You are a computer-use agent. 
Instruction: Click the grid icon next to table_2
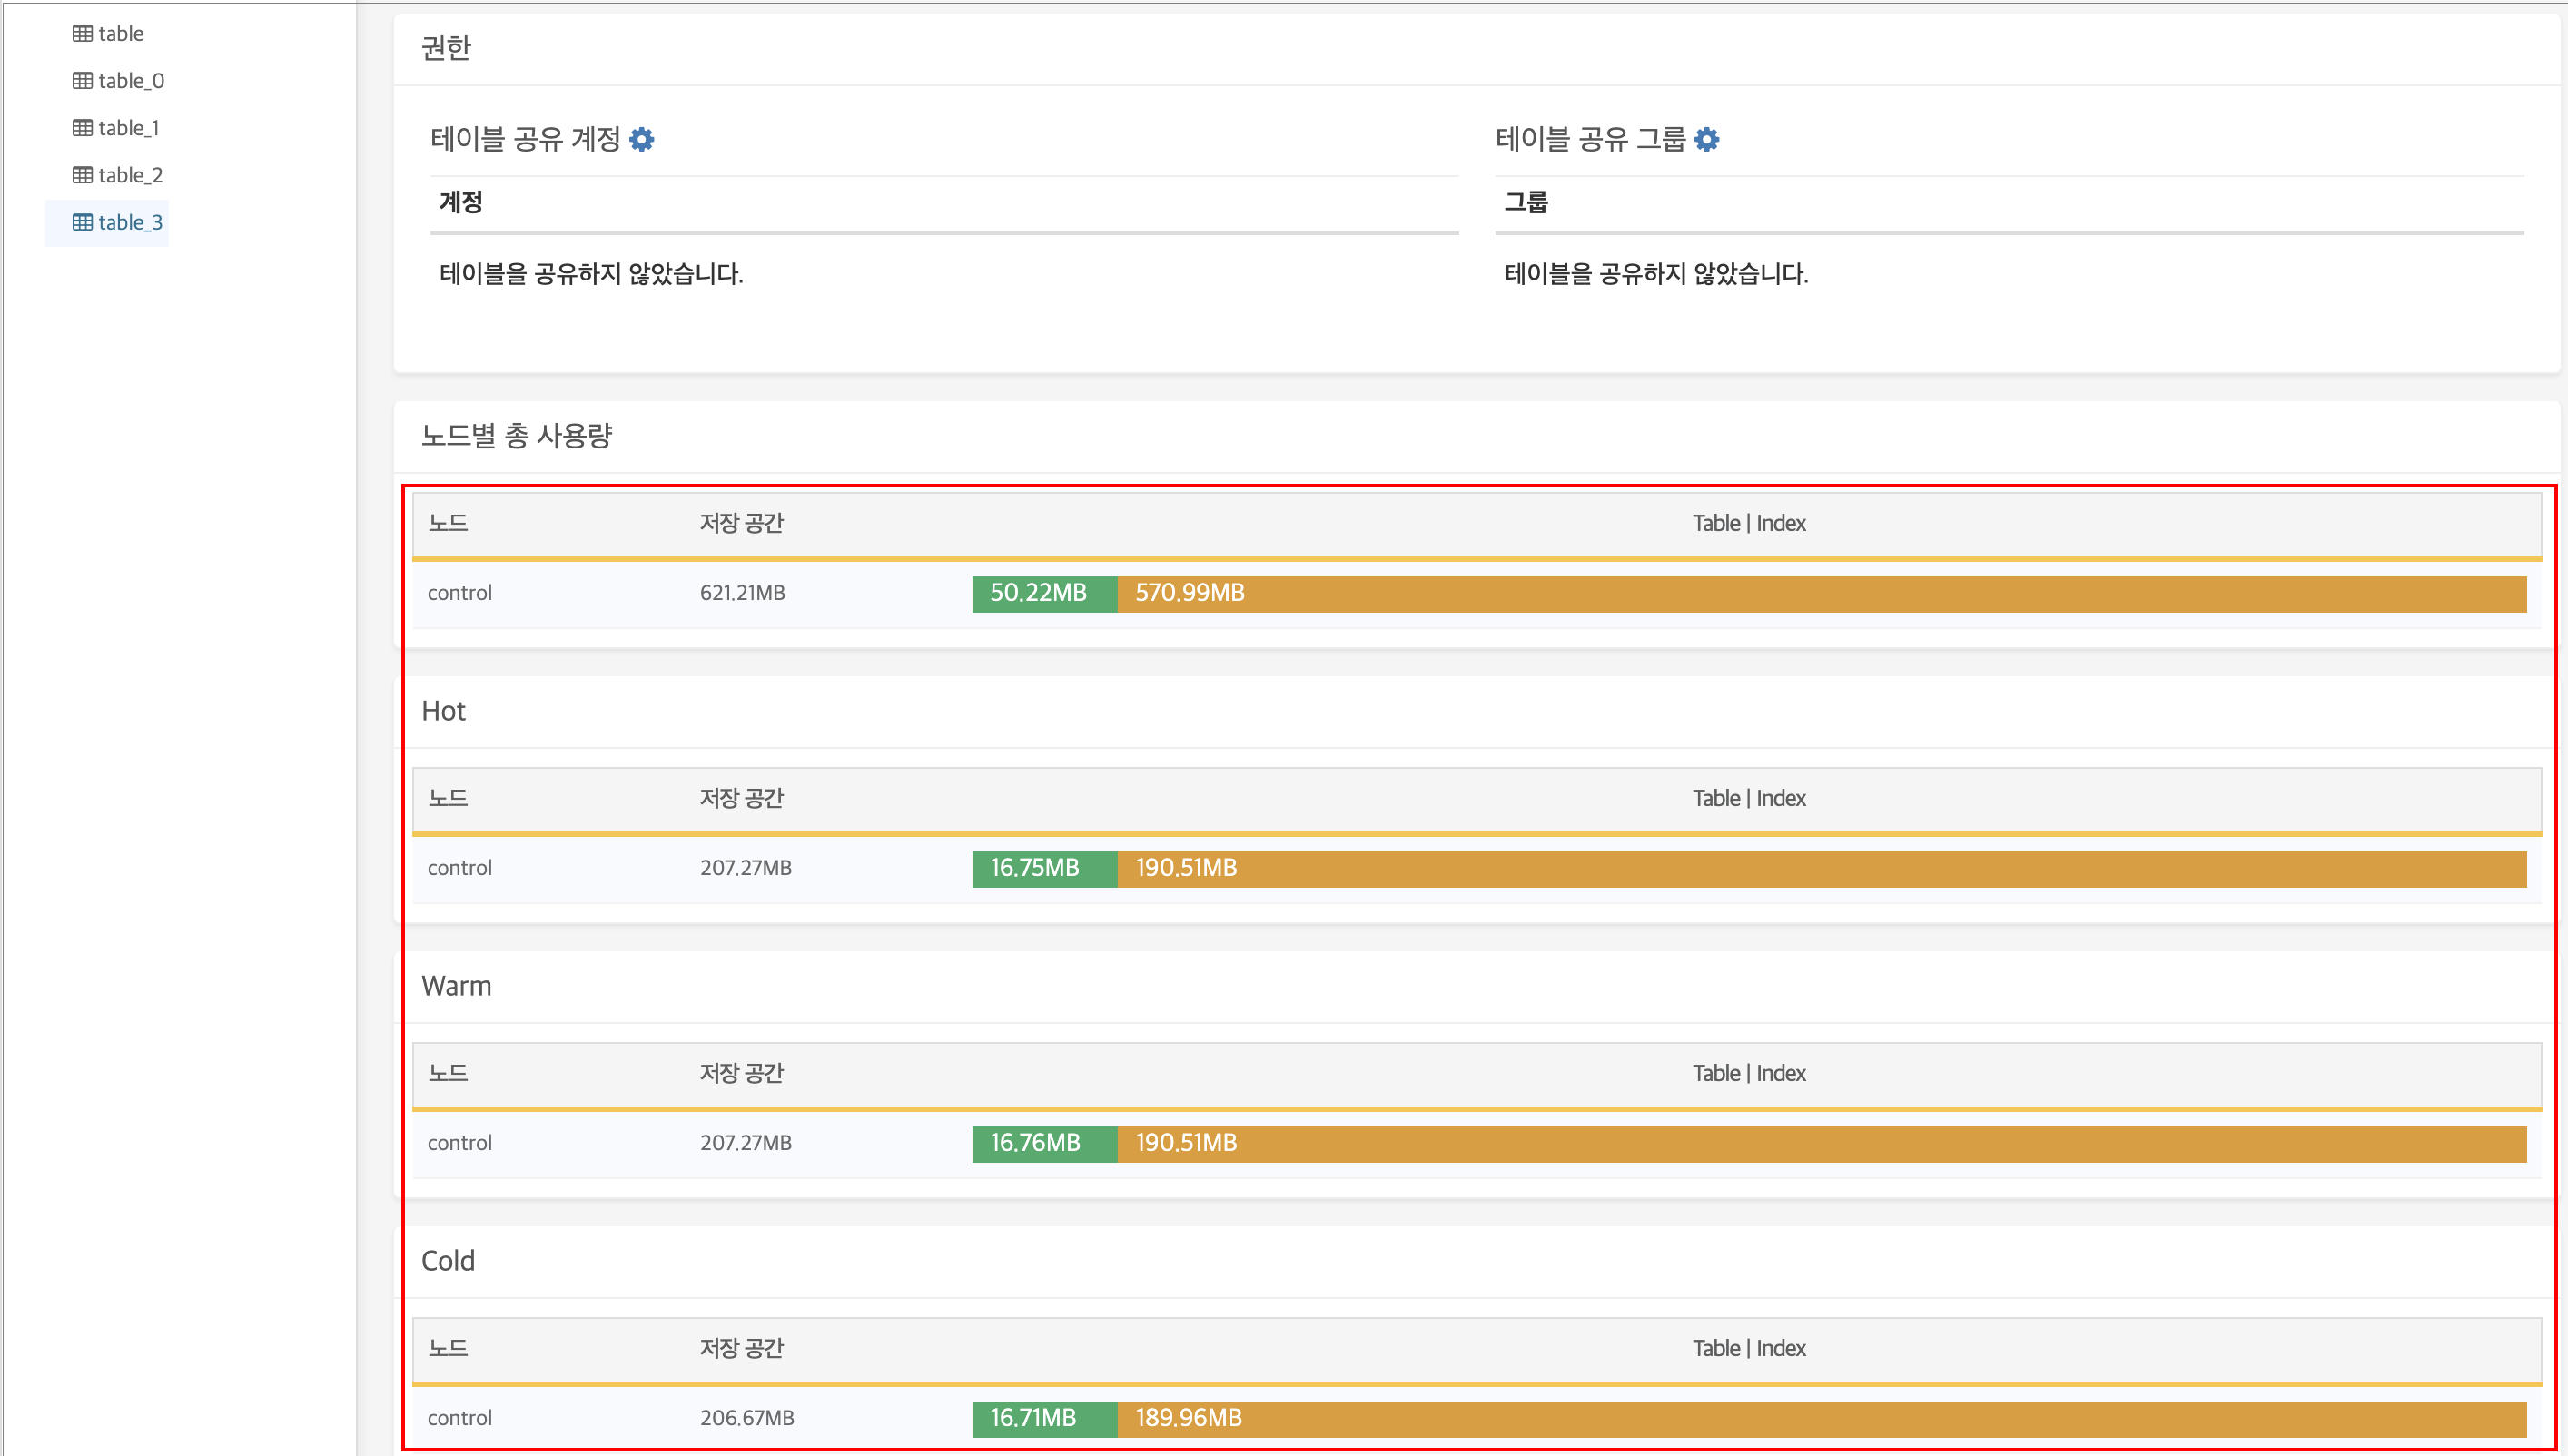pyautogui.click(x=82, y=175)
